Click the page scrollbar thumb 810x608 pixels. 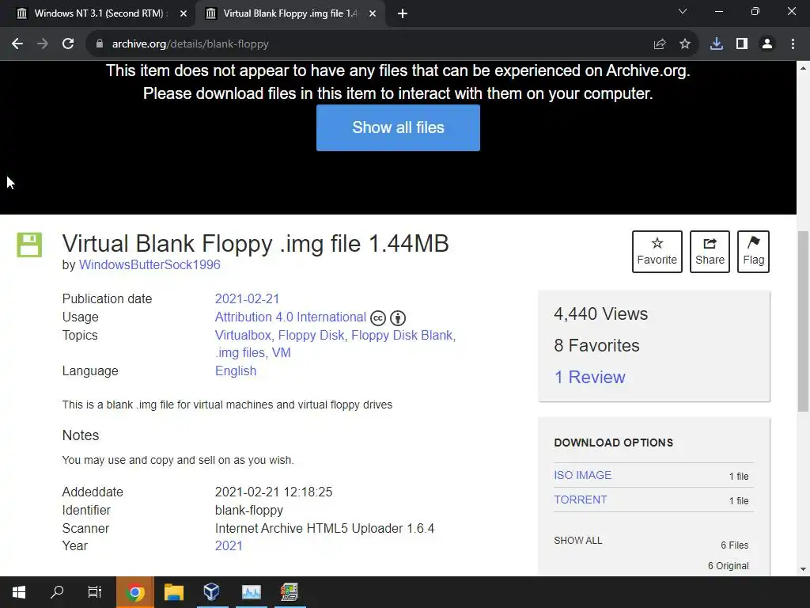803,321
